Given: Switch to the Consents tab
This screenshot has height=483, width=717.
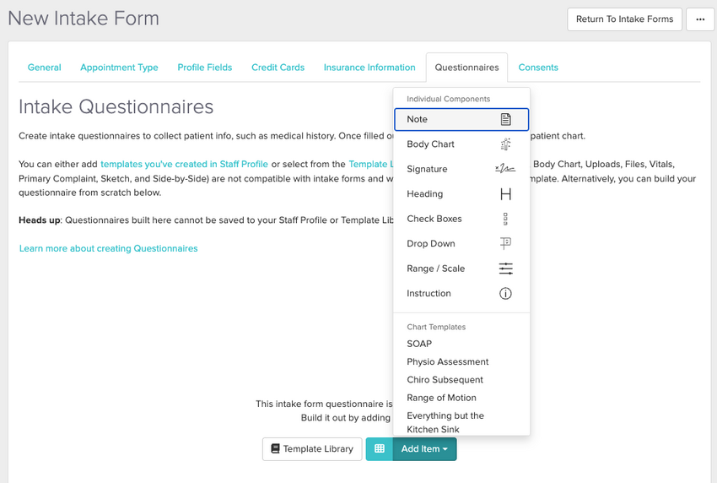Looking at the screenshot, I should [538, 68].
